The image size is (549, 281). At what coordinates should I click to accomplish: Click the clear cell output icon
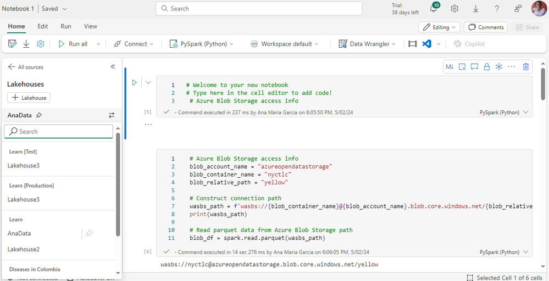[462, 67]
